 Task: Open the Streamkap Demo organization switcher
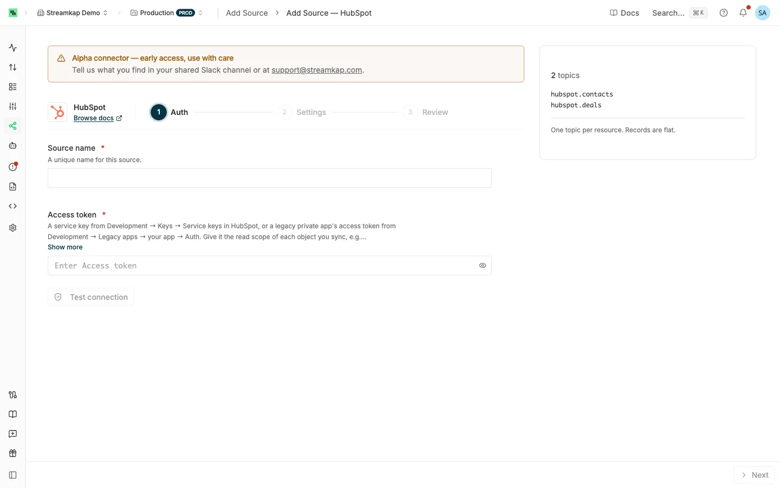pos(72,13)
